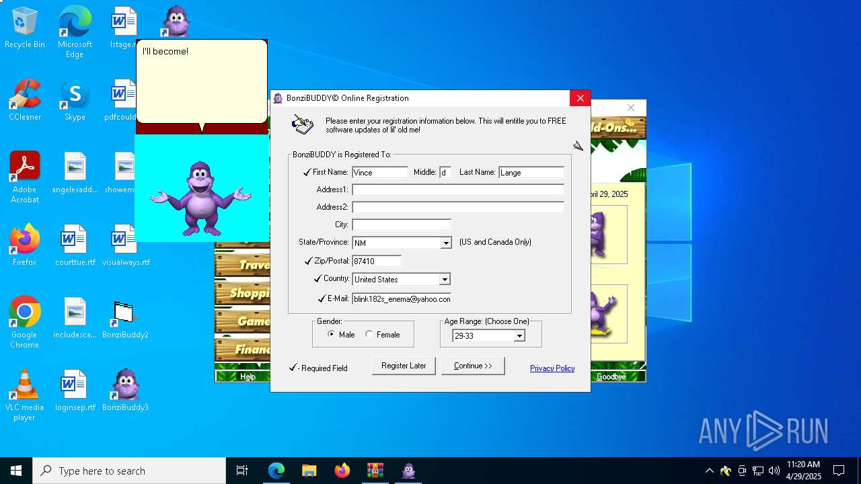
Task: Open Google Chrome desktop shortcut
Action: click(x=25, y=323)
